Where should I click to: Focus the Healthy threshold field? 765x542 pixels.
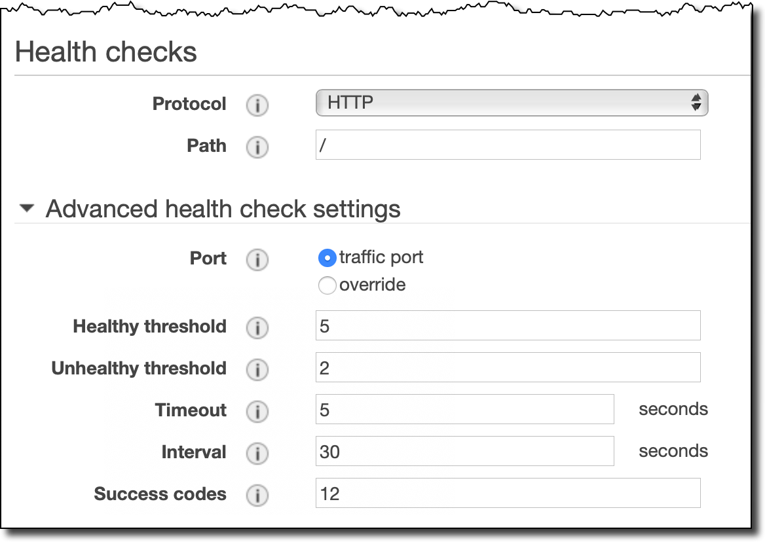point(508,325)
